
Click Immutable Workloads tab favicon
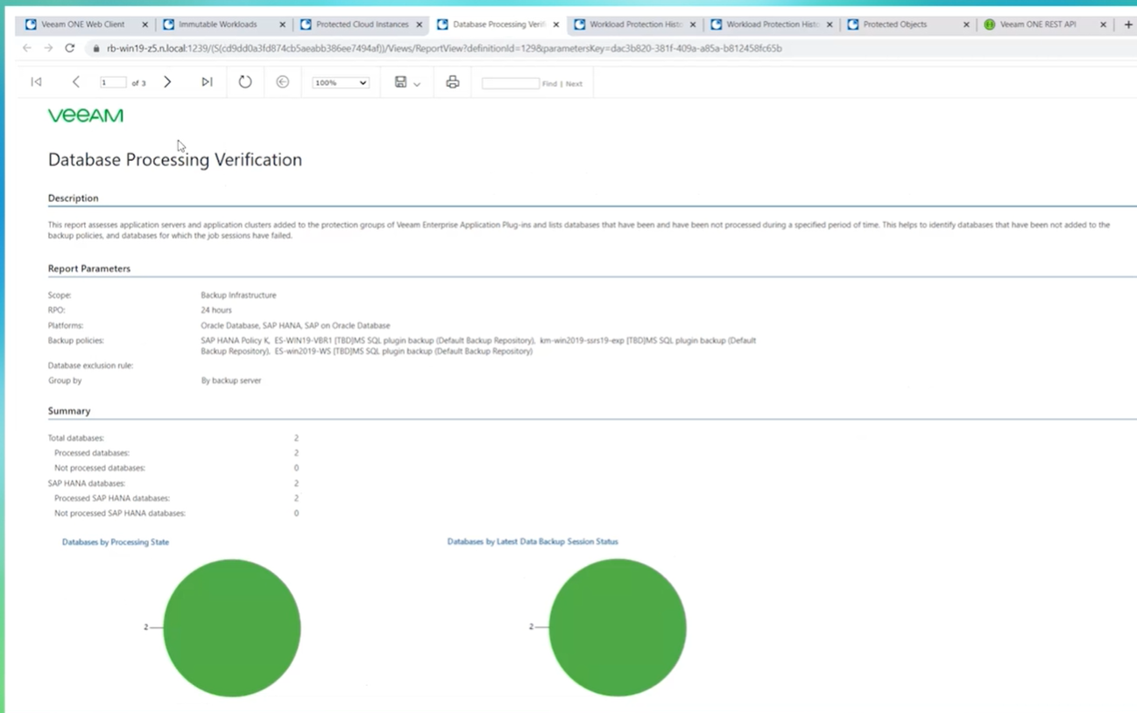tap(169, 24)
